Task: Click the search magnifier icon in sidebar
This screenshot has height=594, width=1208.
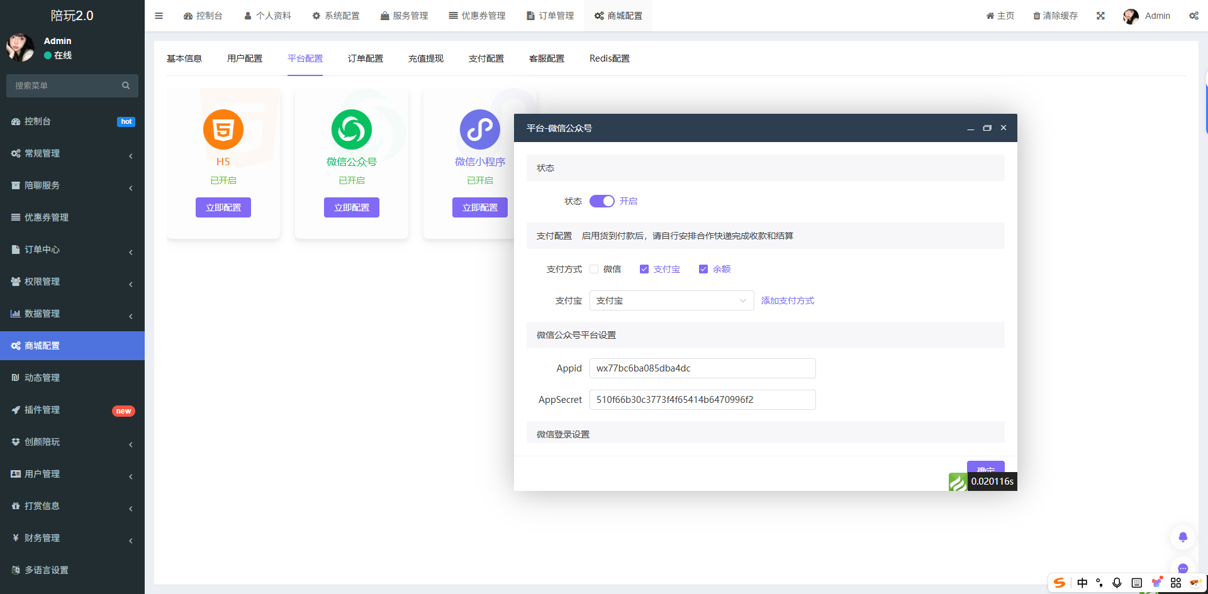Action: 126,85
